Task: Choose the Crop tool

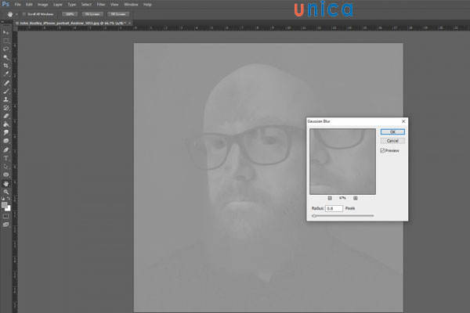Action: pyautogui.click(x=6, y=66)
